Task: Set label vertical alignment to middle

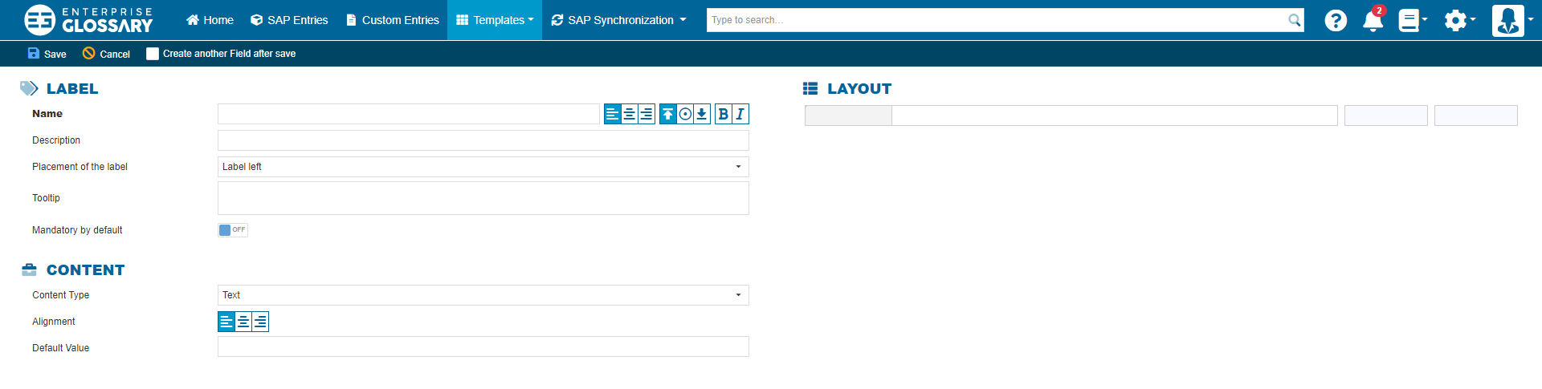Action: tap(685, 114)
